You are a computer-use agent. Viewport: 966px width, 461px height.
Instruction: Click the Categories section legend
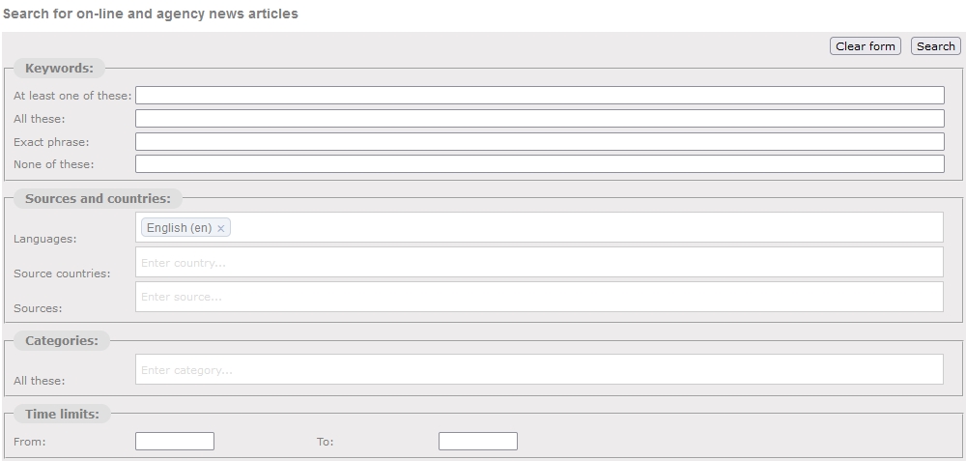pos(62,341)
